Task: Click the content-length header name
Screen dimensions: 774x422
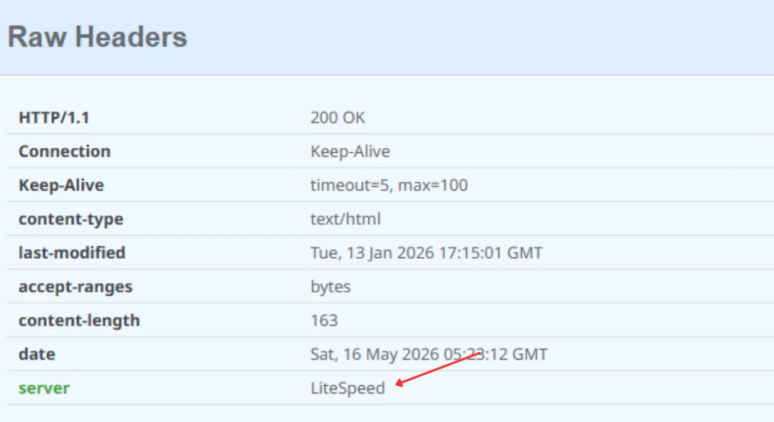Action: 79,320
